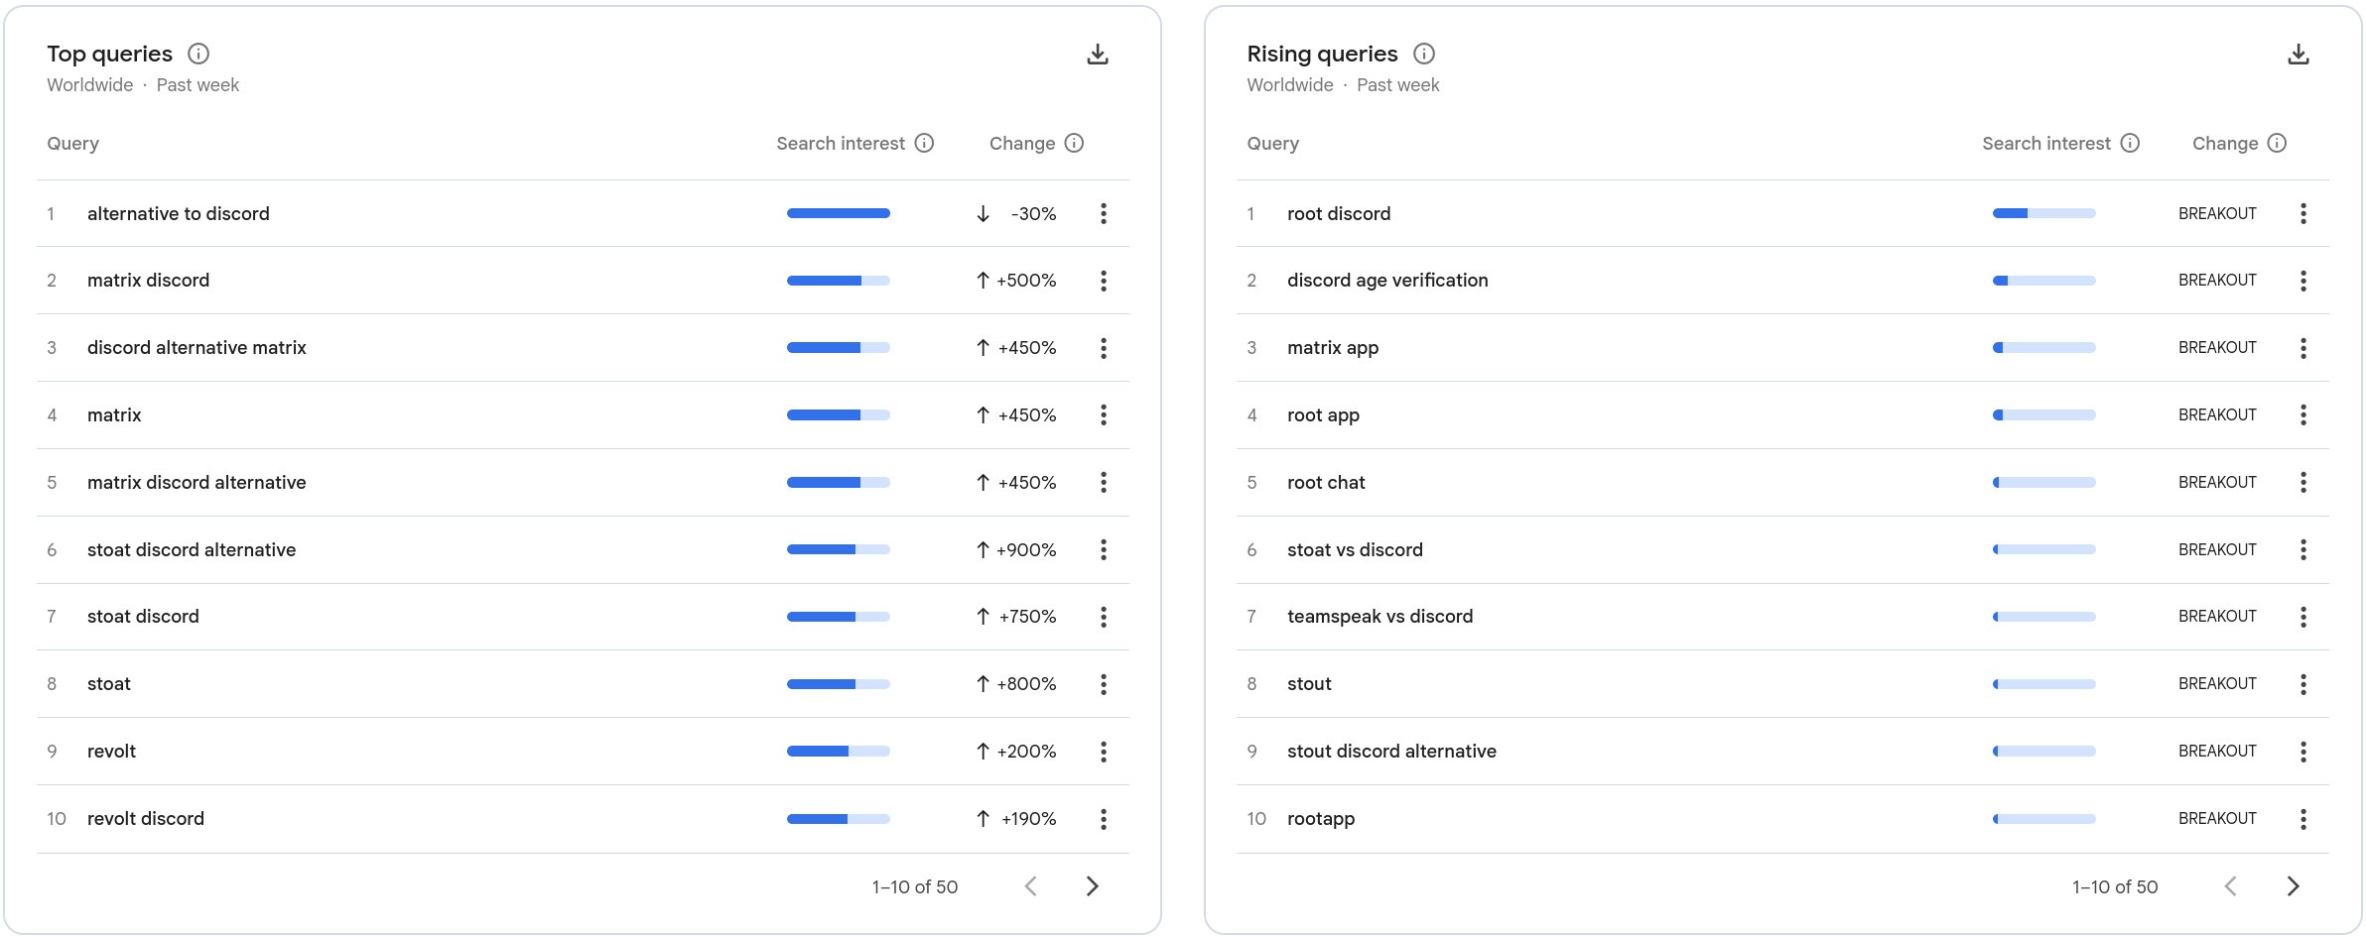2366x937 pixels.
Task: Download the Top queries data
Action: point(1097,55)
